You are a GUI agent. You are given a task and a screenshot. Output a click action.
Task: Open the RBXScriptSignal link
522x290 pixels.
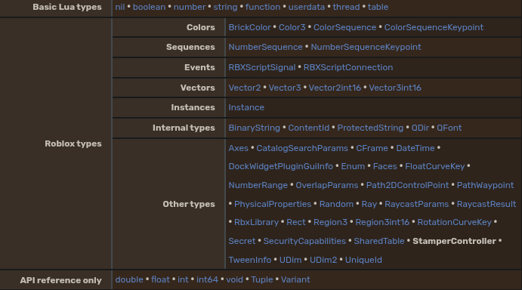click(x=262, y=67)
